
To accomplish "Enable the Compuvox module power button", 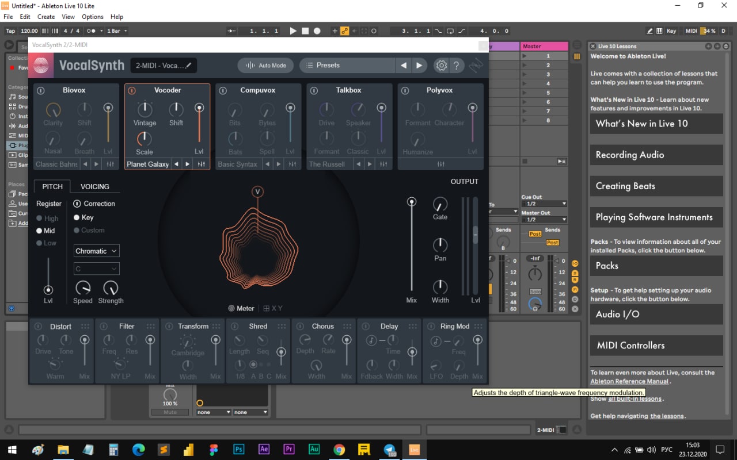I will click(x=223, y=91).
